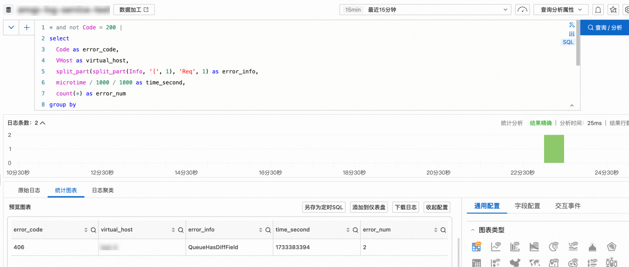Screen dimensions: 629x267
Task: Select the single value chart type
Action: tap(573, 247)
